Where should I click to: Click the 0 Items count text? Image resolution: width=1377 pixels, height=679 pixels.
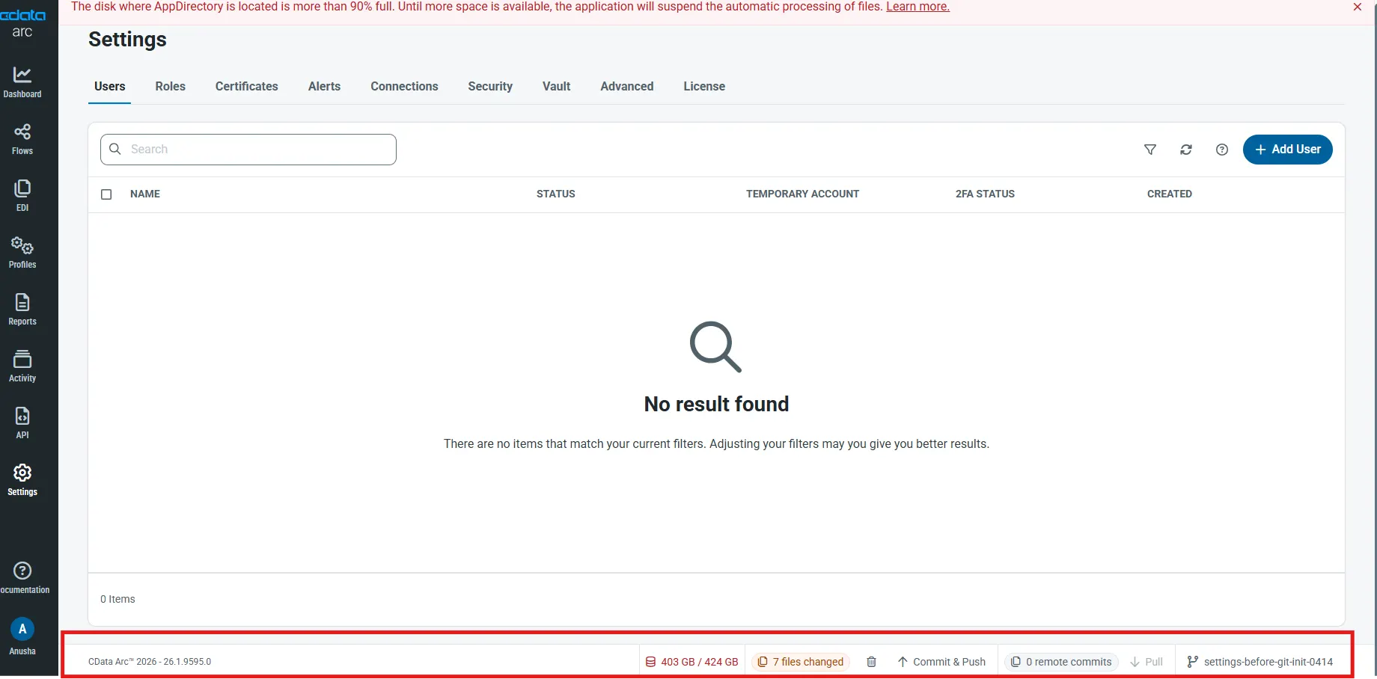click(x=117, y=599)
